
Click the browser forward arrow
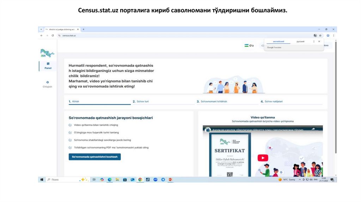[47, 36]
